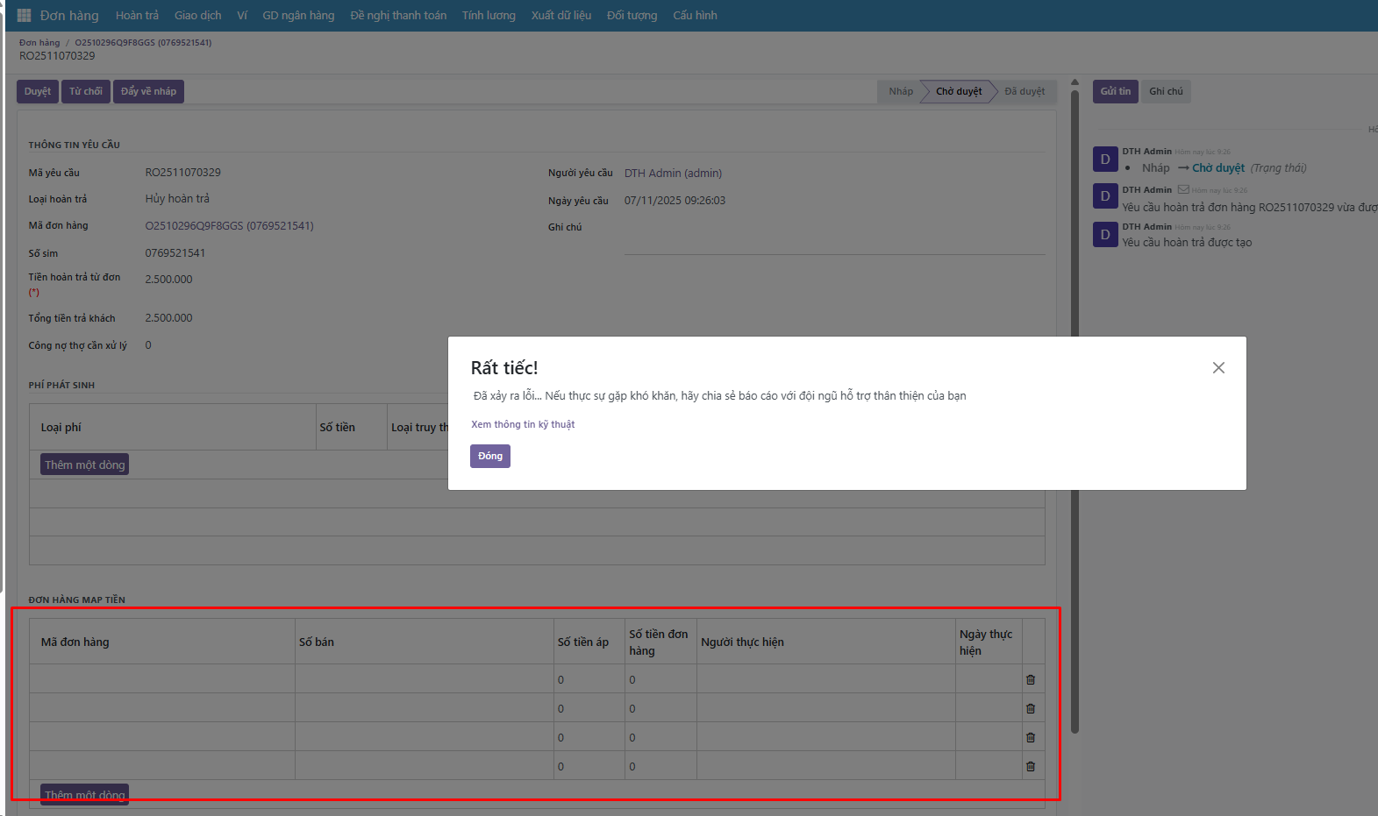Image resolution: width=1378 pixels, height=816 pixels.
Task: Open the Xuất dữ liệu menu
Action: 560,16
